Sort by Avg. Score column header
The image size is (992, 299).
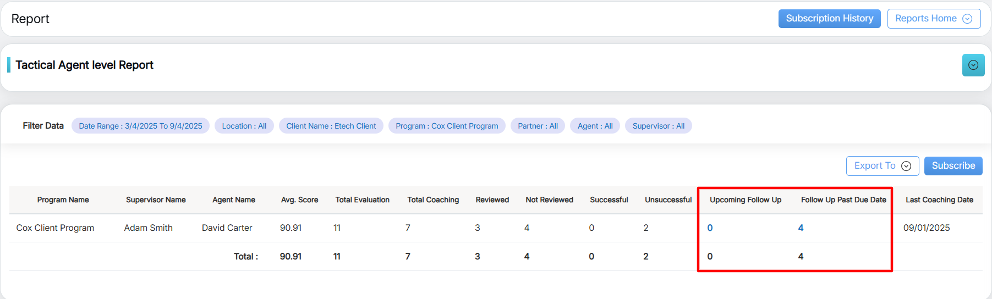tap(299, 200)
